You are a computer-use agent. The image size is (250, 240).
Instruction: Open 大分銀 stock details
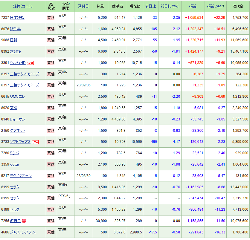[x=16, y=51]
